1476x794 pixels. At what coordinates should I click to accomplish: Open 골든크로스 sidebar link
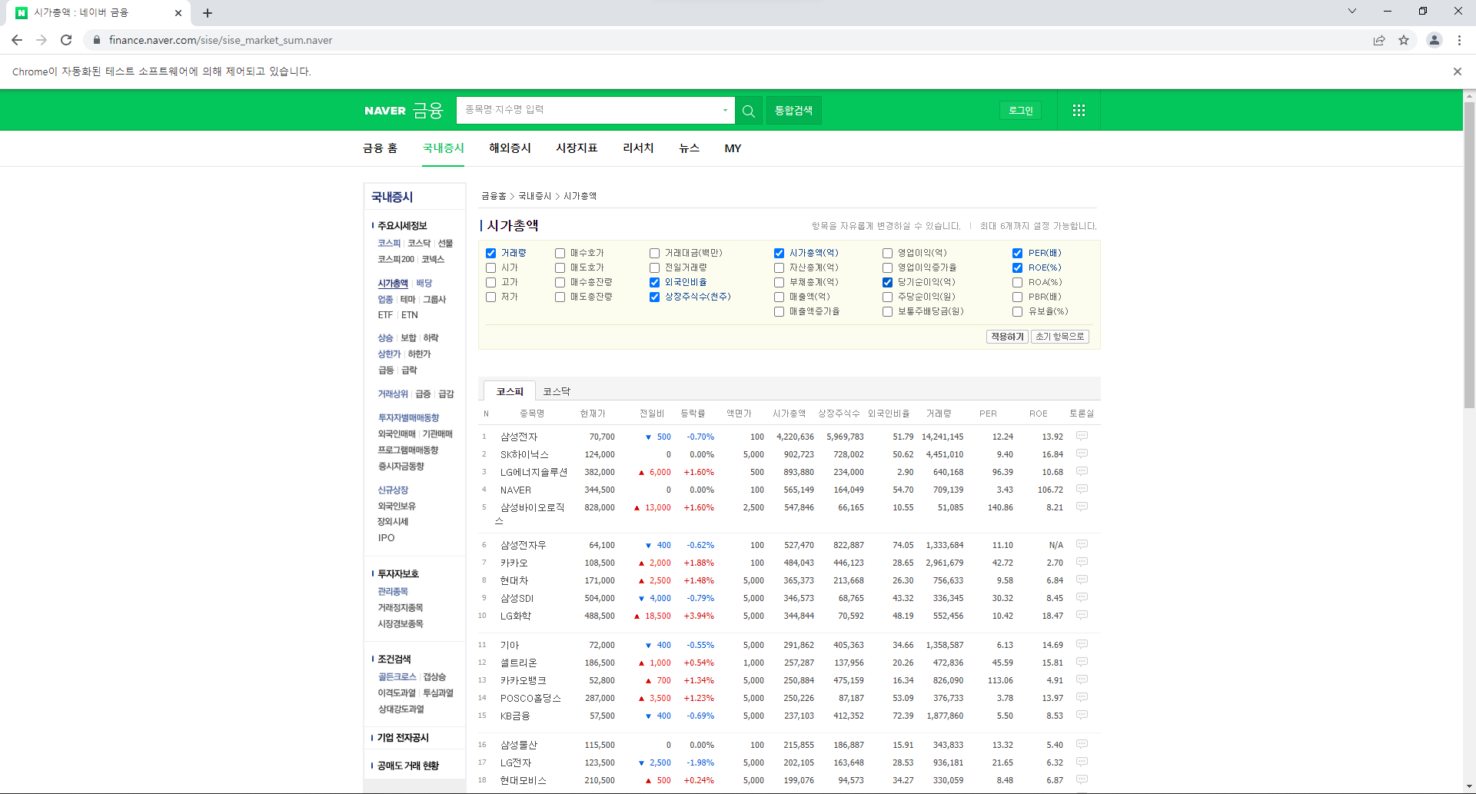pyautogui.click(x=397, y=677)
